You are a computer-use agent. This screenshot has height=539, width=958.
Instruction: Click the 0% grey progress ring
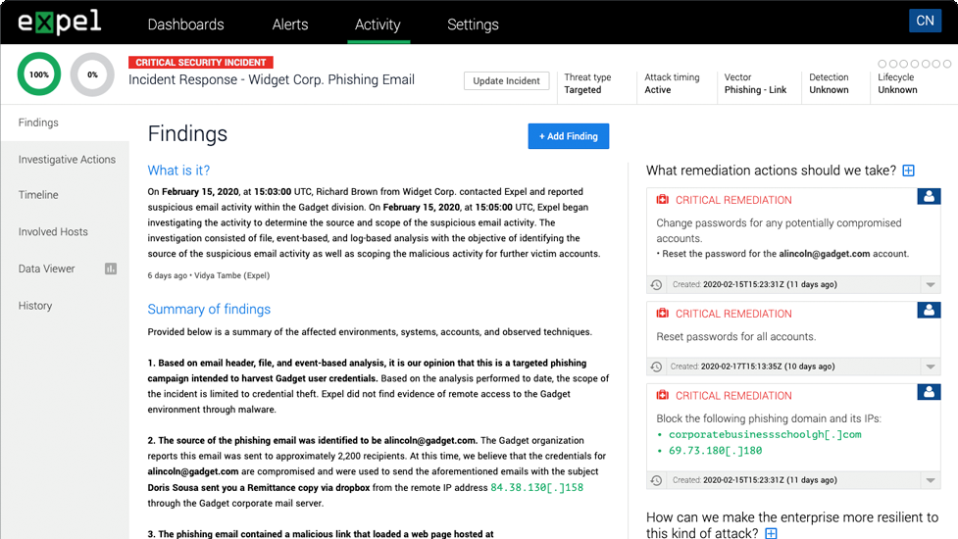click(x=92, y=74)
